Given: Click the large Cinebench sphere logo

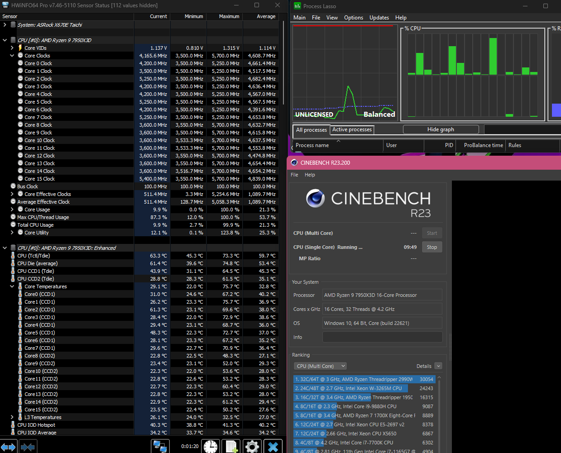Looking at the screenshot, I should pyautogui.click(x=315, y=198).
